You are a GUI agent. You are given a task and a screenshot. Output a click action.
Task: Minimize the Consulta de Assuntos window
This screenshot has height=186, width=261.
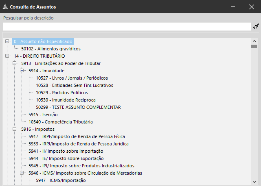tap(233, 7)
